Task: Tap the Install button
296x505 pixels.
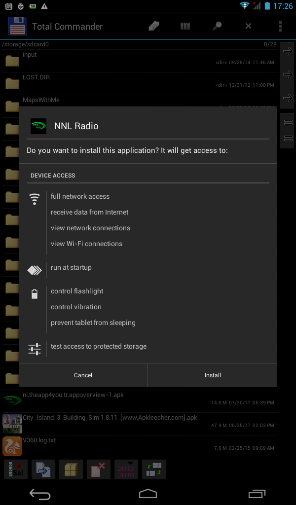Action: [213, 375]
